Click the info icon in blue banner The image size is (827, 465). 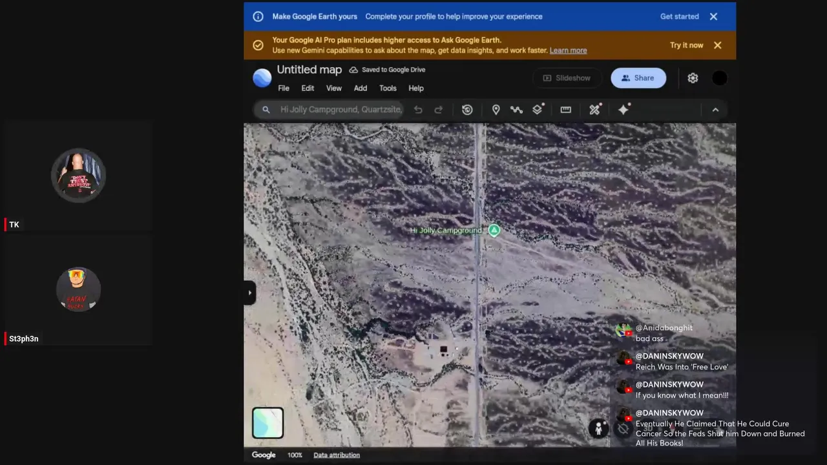258,17
